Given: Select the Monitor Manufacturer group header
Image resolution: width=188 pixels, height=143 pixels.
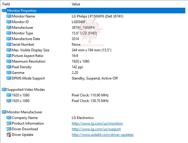Looking at the screenshot, I should tap(25, 112).
